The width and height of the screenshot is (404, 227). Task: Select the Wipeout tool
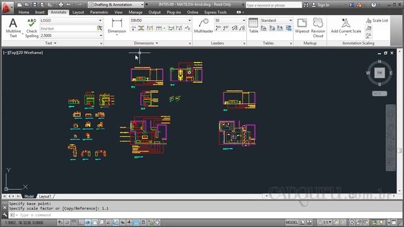pos(302,26)
